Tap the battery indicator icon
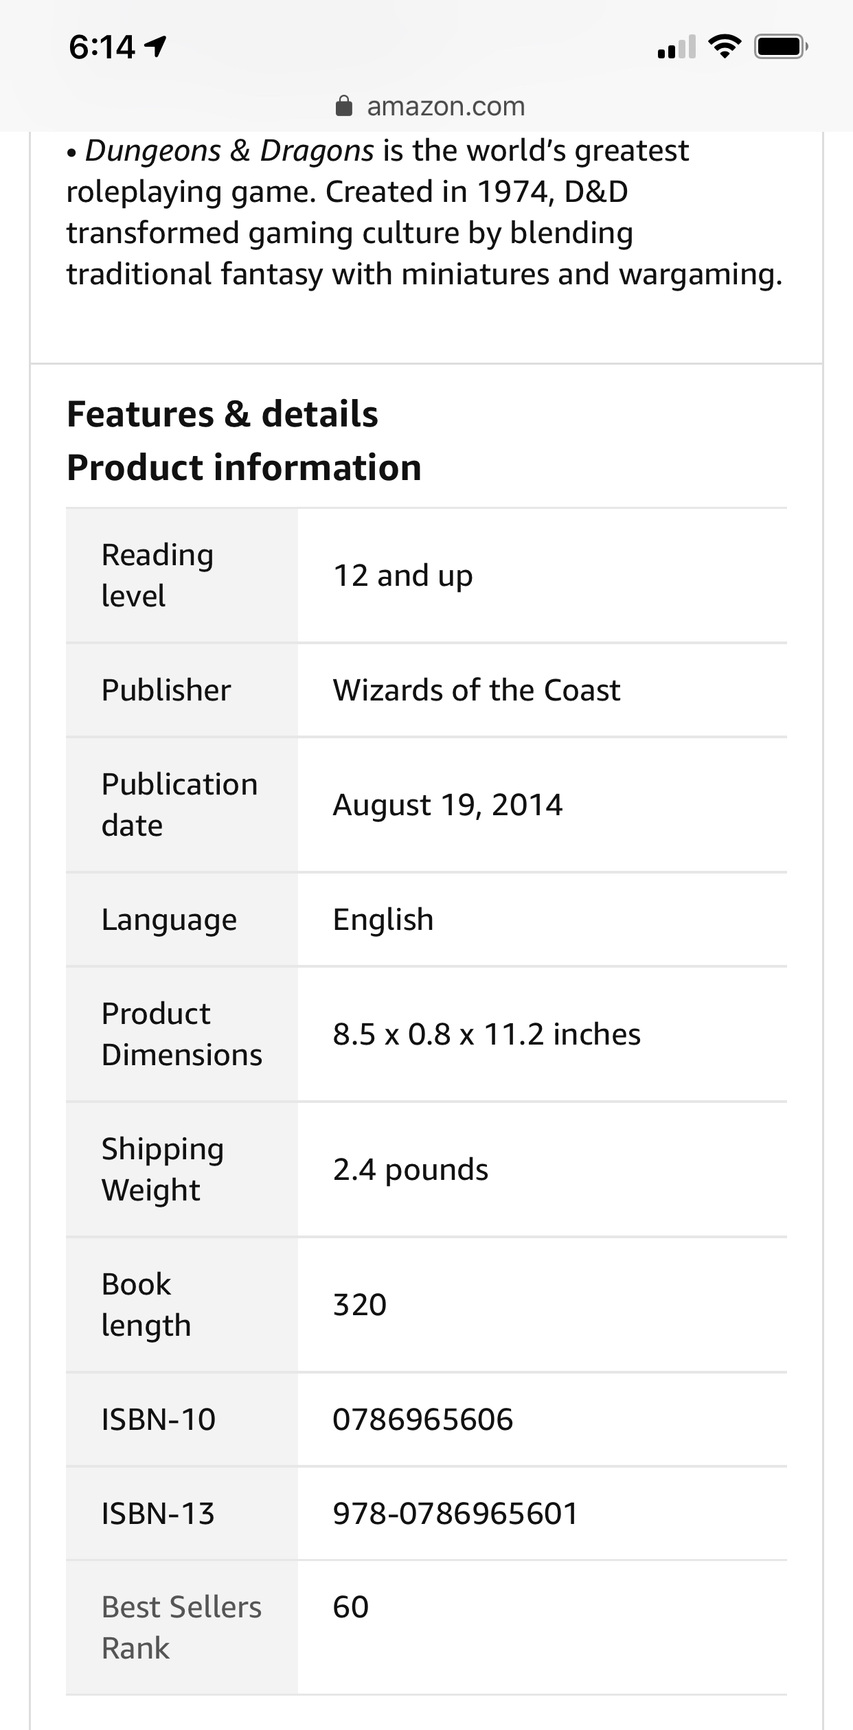853x1730 pixels. 781,47
